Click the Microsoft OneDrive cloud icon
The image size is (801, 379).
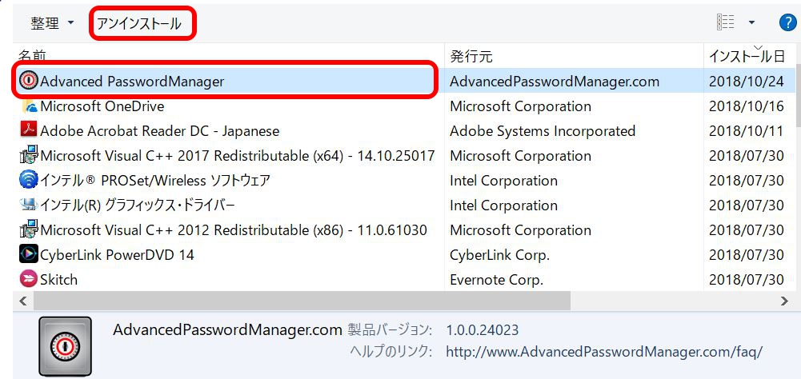[30, 106]
